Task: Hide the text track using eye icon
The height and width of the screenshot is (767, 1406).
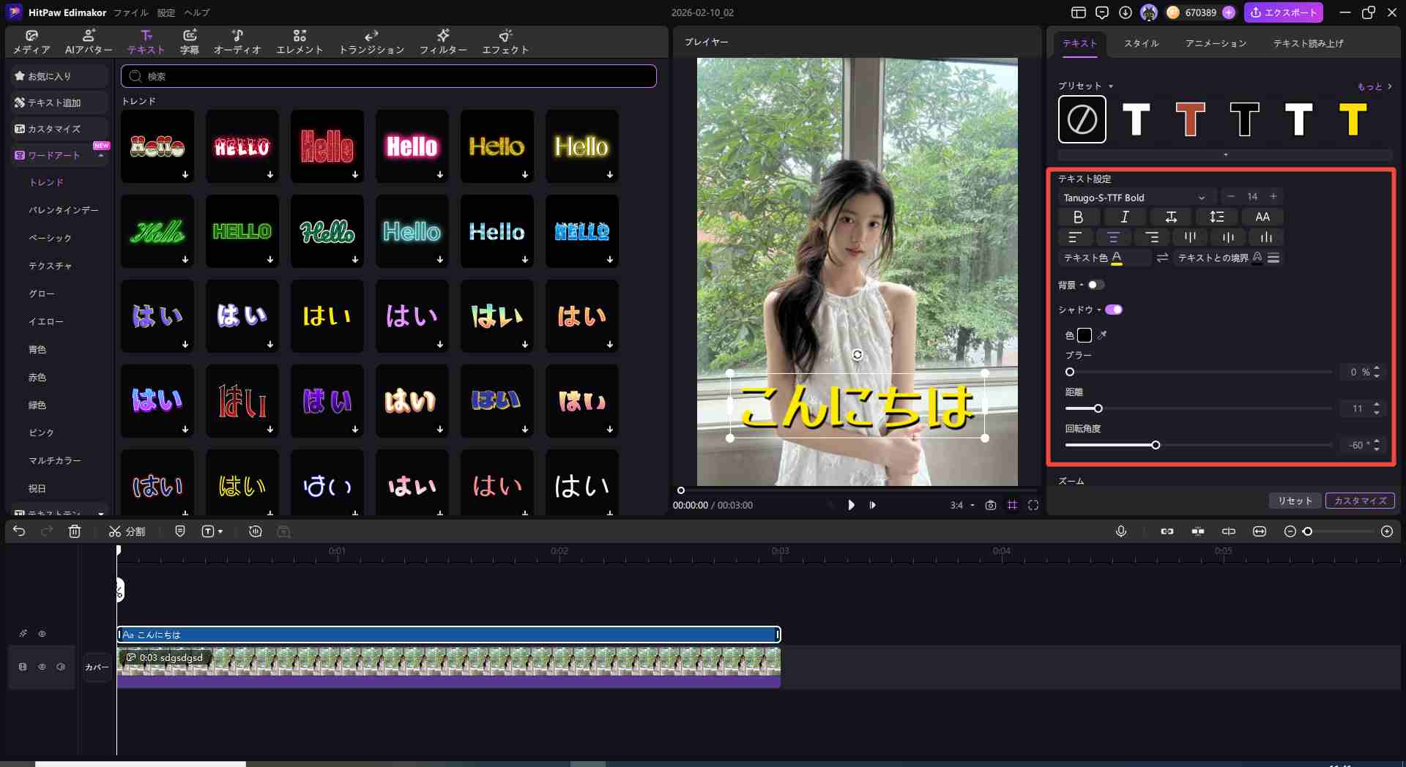Action: click(x=42, y=634)
